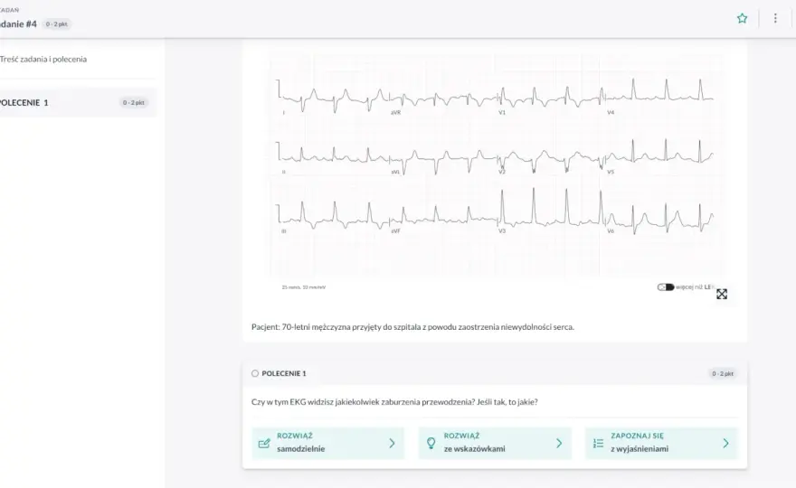Image resolution: width=796 pixels, height=488 pixels.
Task: Open the chevron on Rozwiąż samodzielnie
Action: 392,444
